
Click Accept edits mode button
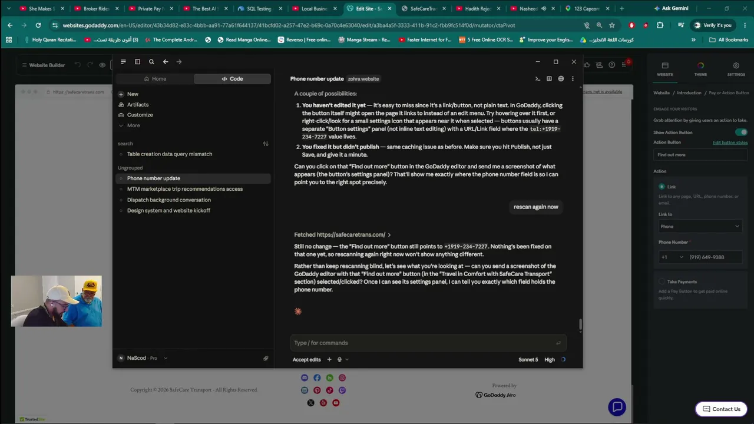tap(307, 359)
